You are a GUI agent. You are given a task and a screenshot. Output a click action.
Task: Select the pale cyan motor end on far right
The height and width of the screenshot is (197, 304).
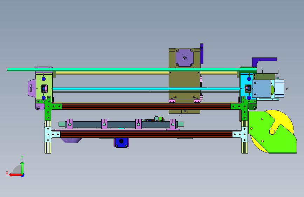tap(279, 88)
